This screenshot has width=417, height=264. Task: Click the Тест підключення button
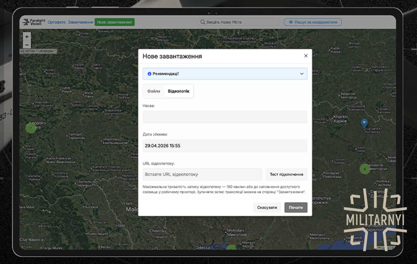[x=286, y=174]
